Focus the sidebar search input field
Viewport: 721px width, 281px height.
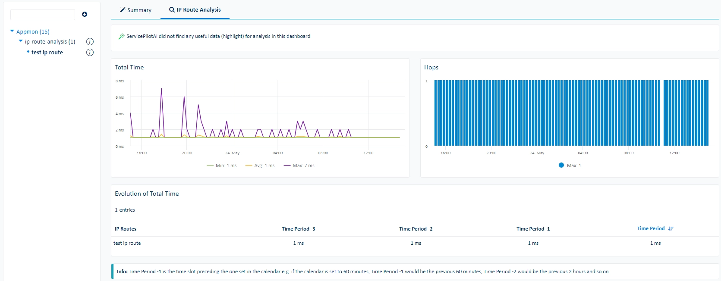pyautogui.click(x=43, y=15)
